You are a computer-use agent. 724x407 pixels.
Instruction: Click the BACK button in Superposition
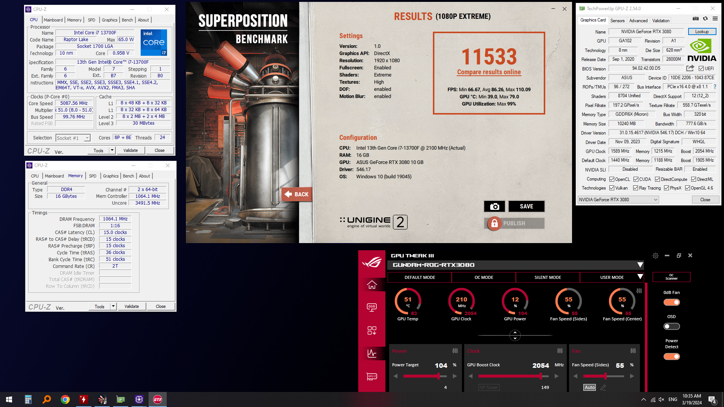pos(297,194)
